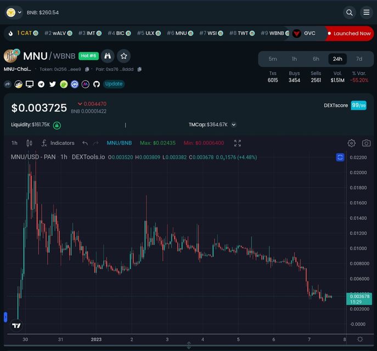Expand the TMCap dropdown chevron

(234, 124)
